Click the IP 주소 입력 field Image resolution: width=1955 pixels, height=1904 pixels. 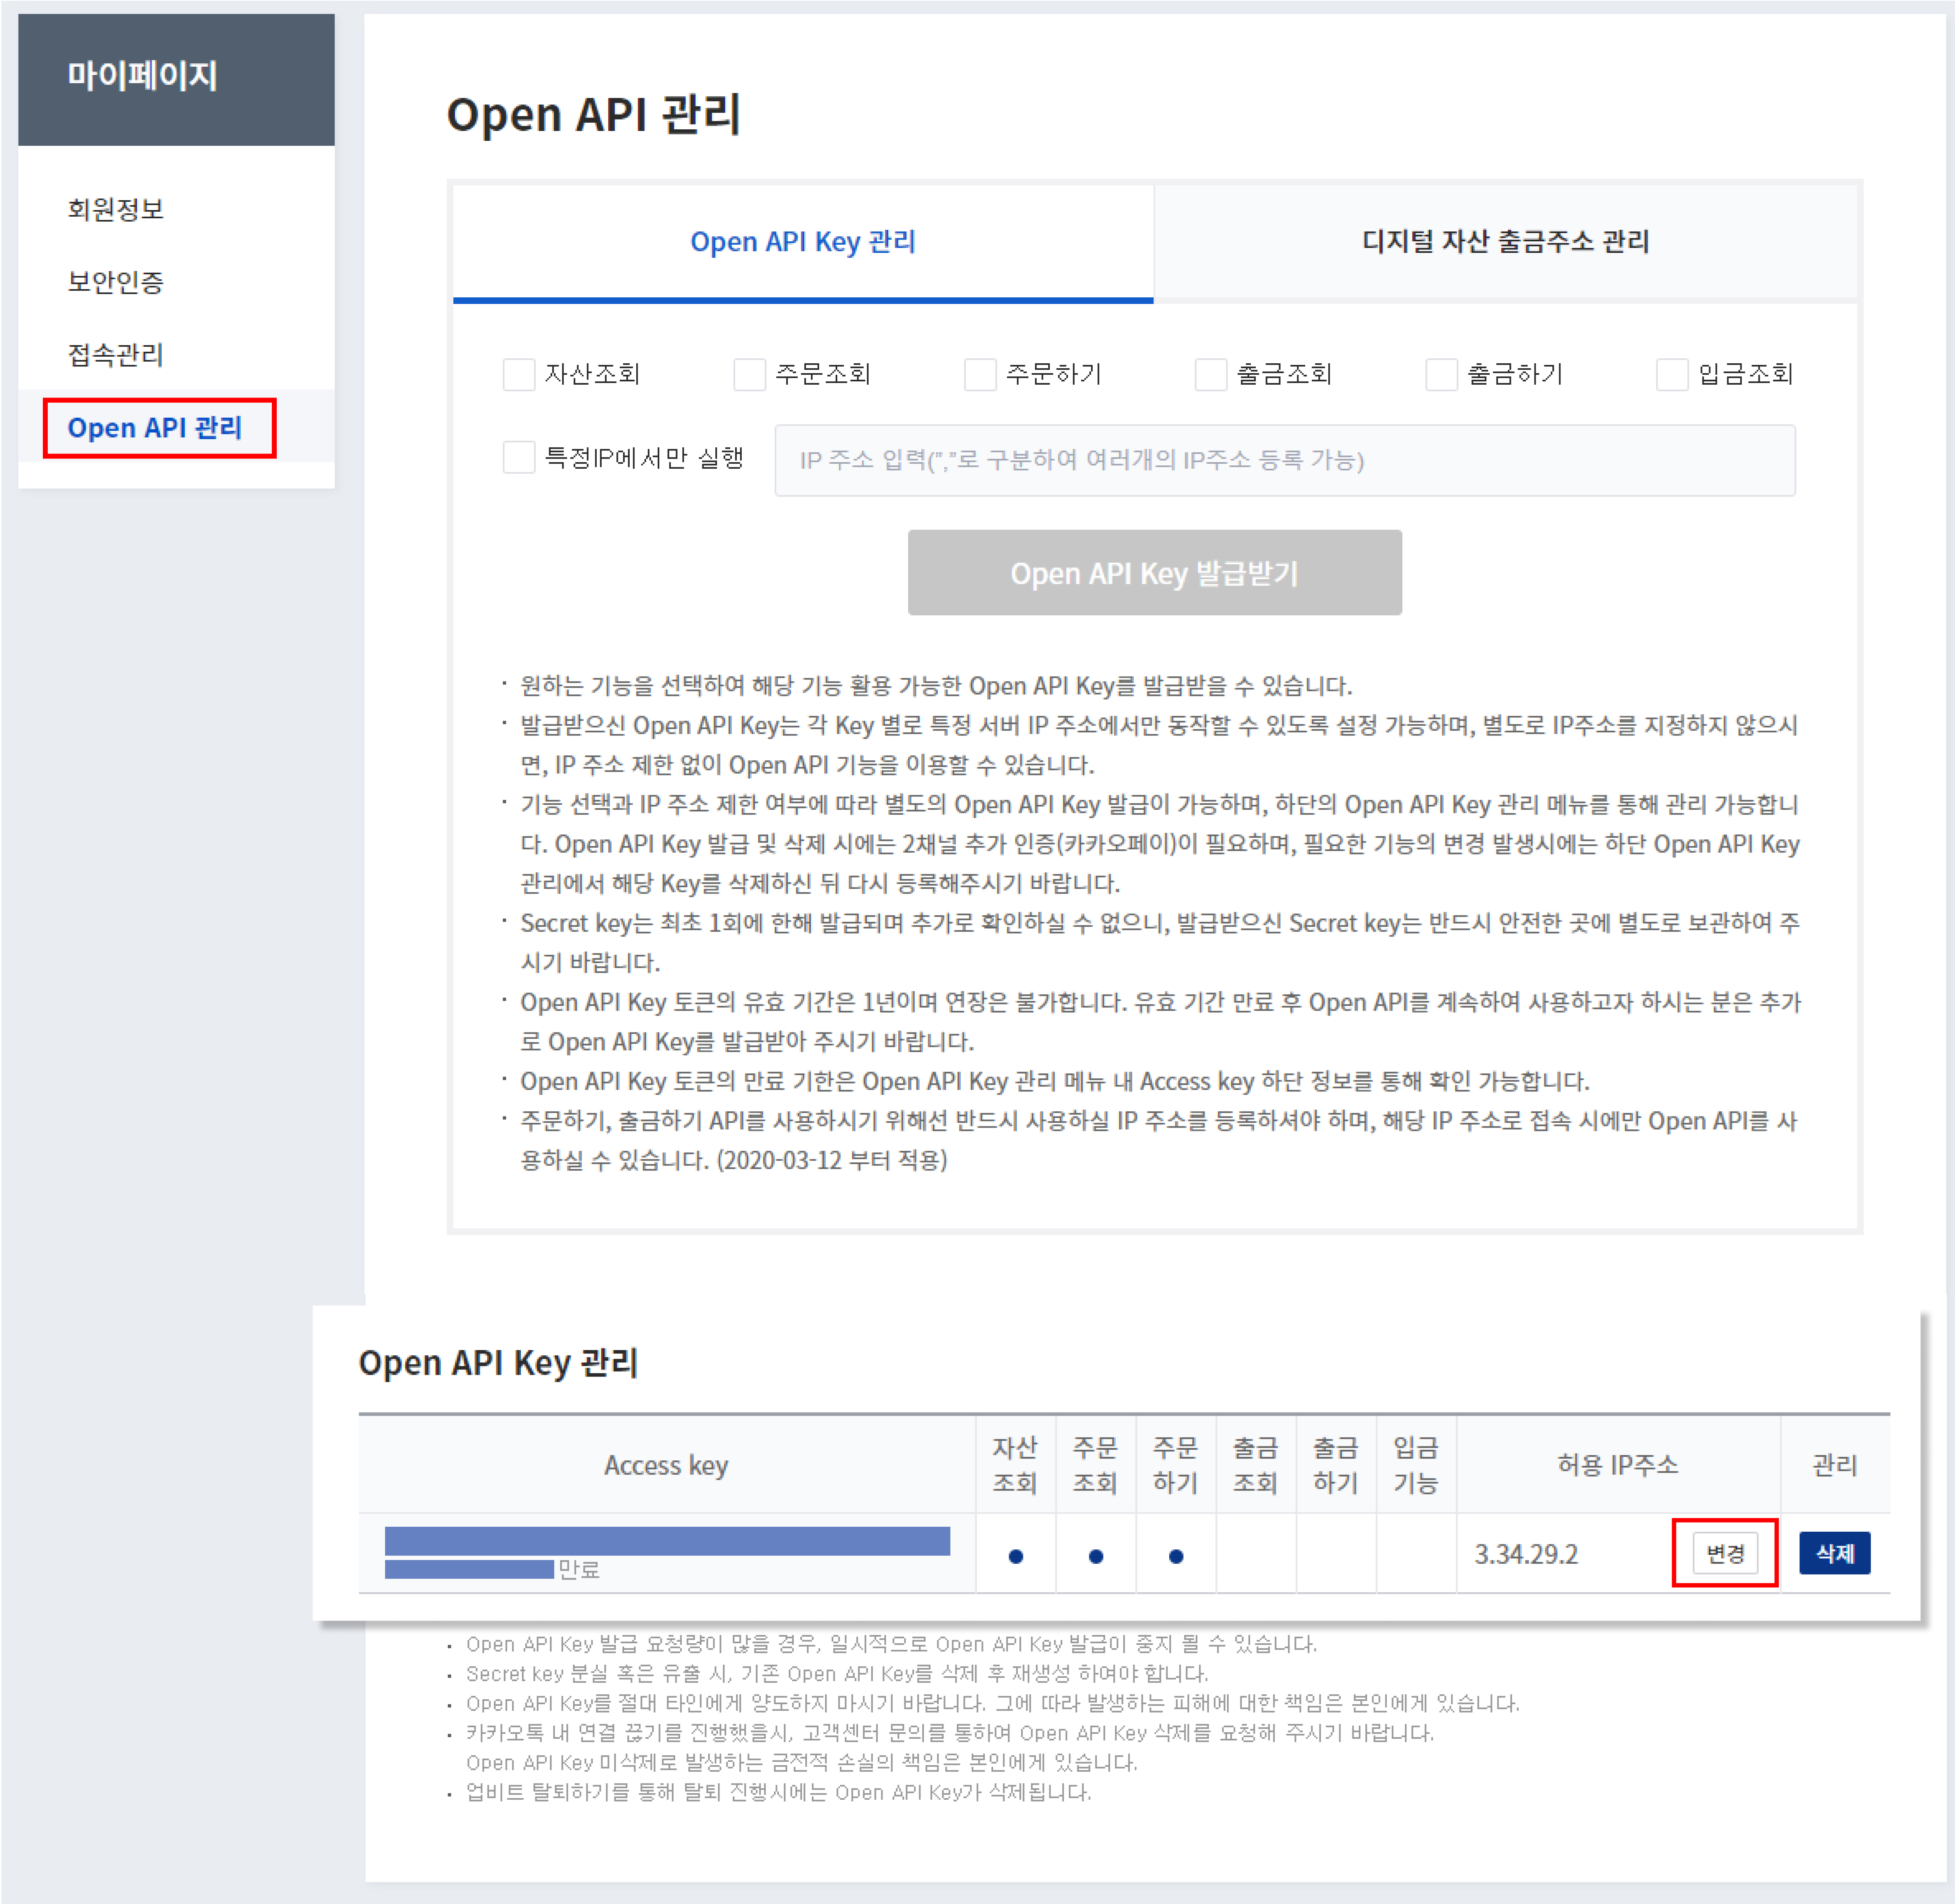[1284, 460]
